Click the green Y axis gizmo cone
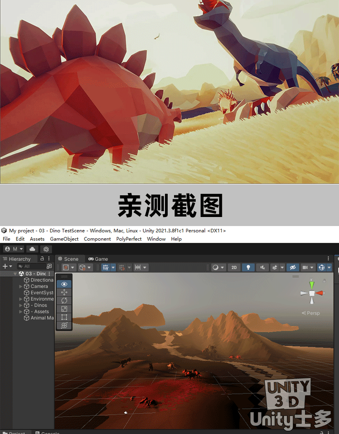The image size is (339, 434). pos(312,284)
